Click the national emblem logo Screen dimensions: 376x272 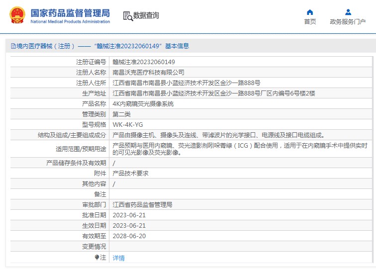(x=17, y=15)
